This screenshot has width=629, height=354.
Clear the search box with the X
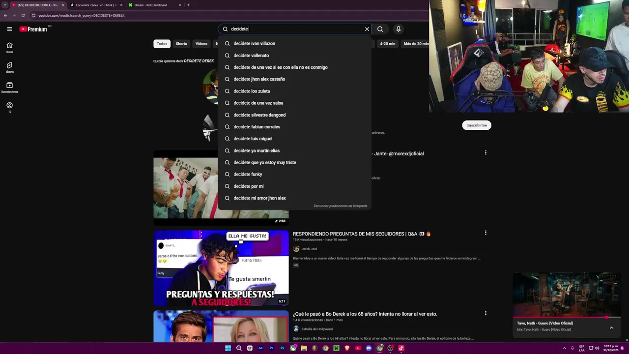(x=367, y=29)
